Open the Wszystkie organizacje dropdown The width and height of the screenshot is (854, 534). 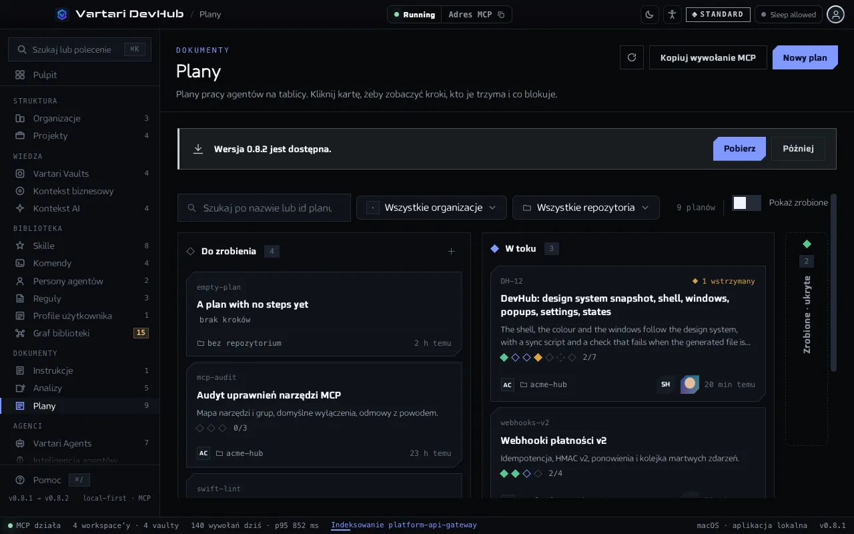tap(432, 208)
